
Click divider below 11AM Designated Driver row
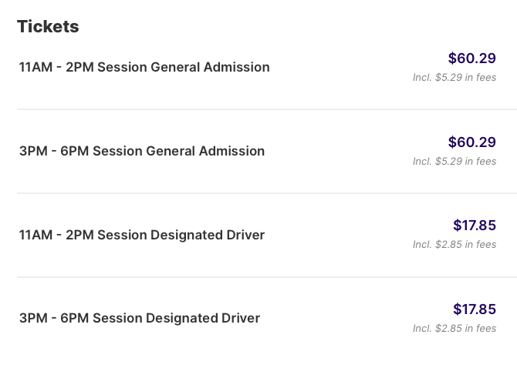coord(267,277)
